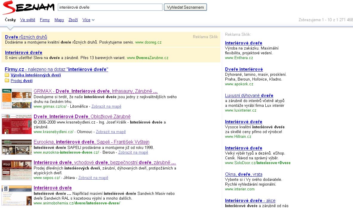Open Firmy.cz nalezeno na dotaz link

coord(57,70)
